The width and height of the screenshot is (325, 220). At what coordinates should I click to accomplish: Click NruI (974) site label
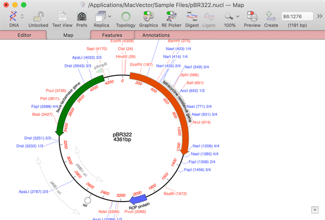(x=201, y=122)
